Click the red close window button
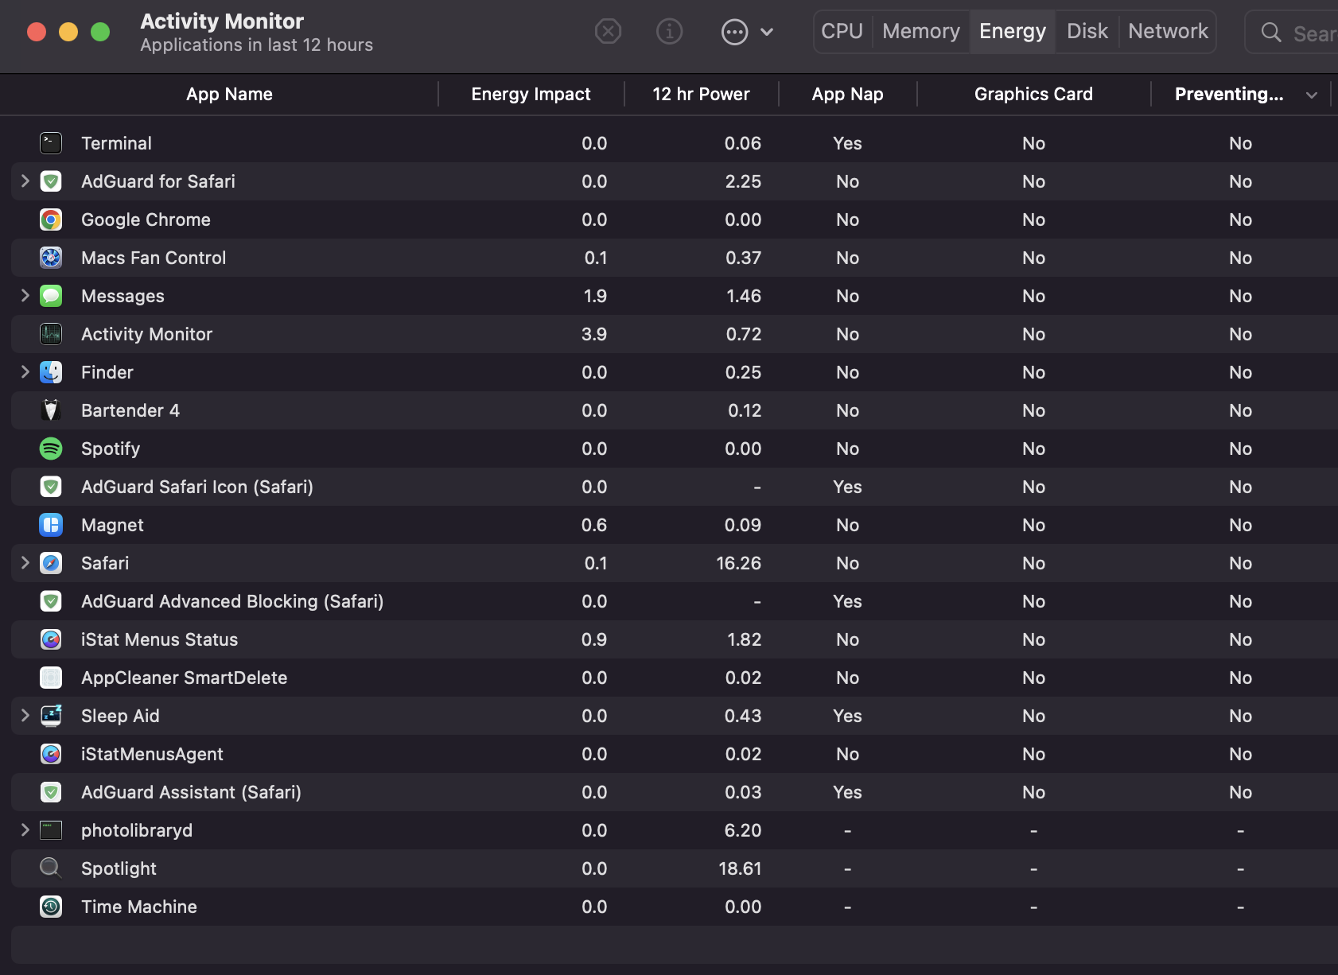 pos(37,32)
